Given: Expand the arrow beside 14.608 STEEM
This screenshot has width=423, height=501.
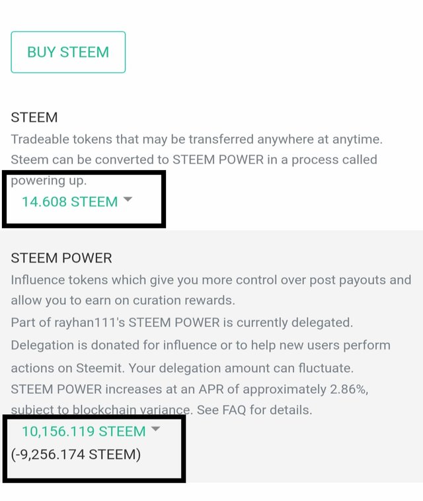Looking at the screenshot, I should [128, 199].
